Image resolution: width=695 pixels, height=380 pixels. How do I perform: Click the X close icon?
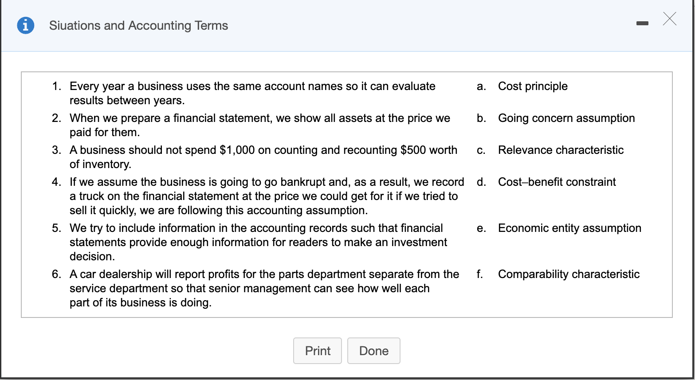click(x=669, y=19)
